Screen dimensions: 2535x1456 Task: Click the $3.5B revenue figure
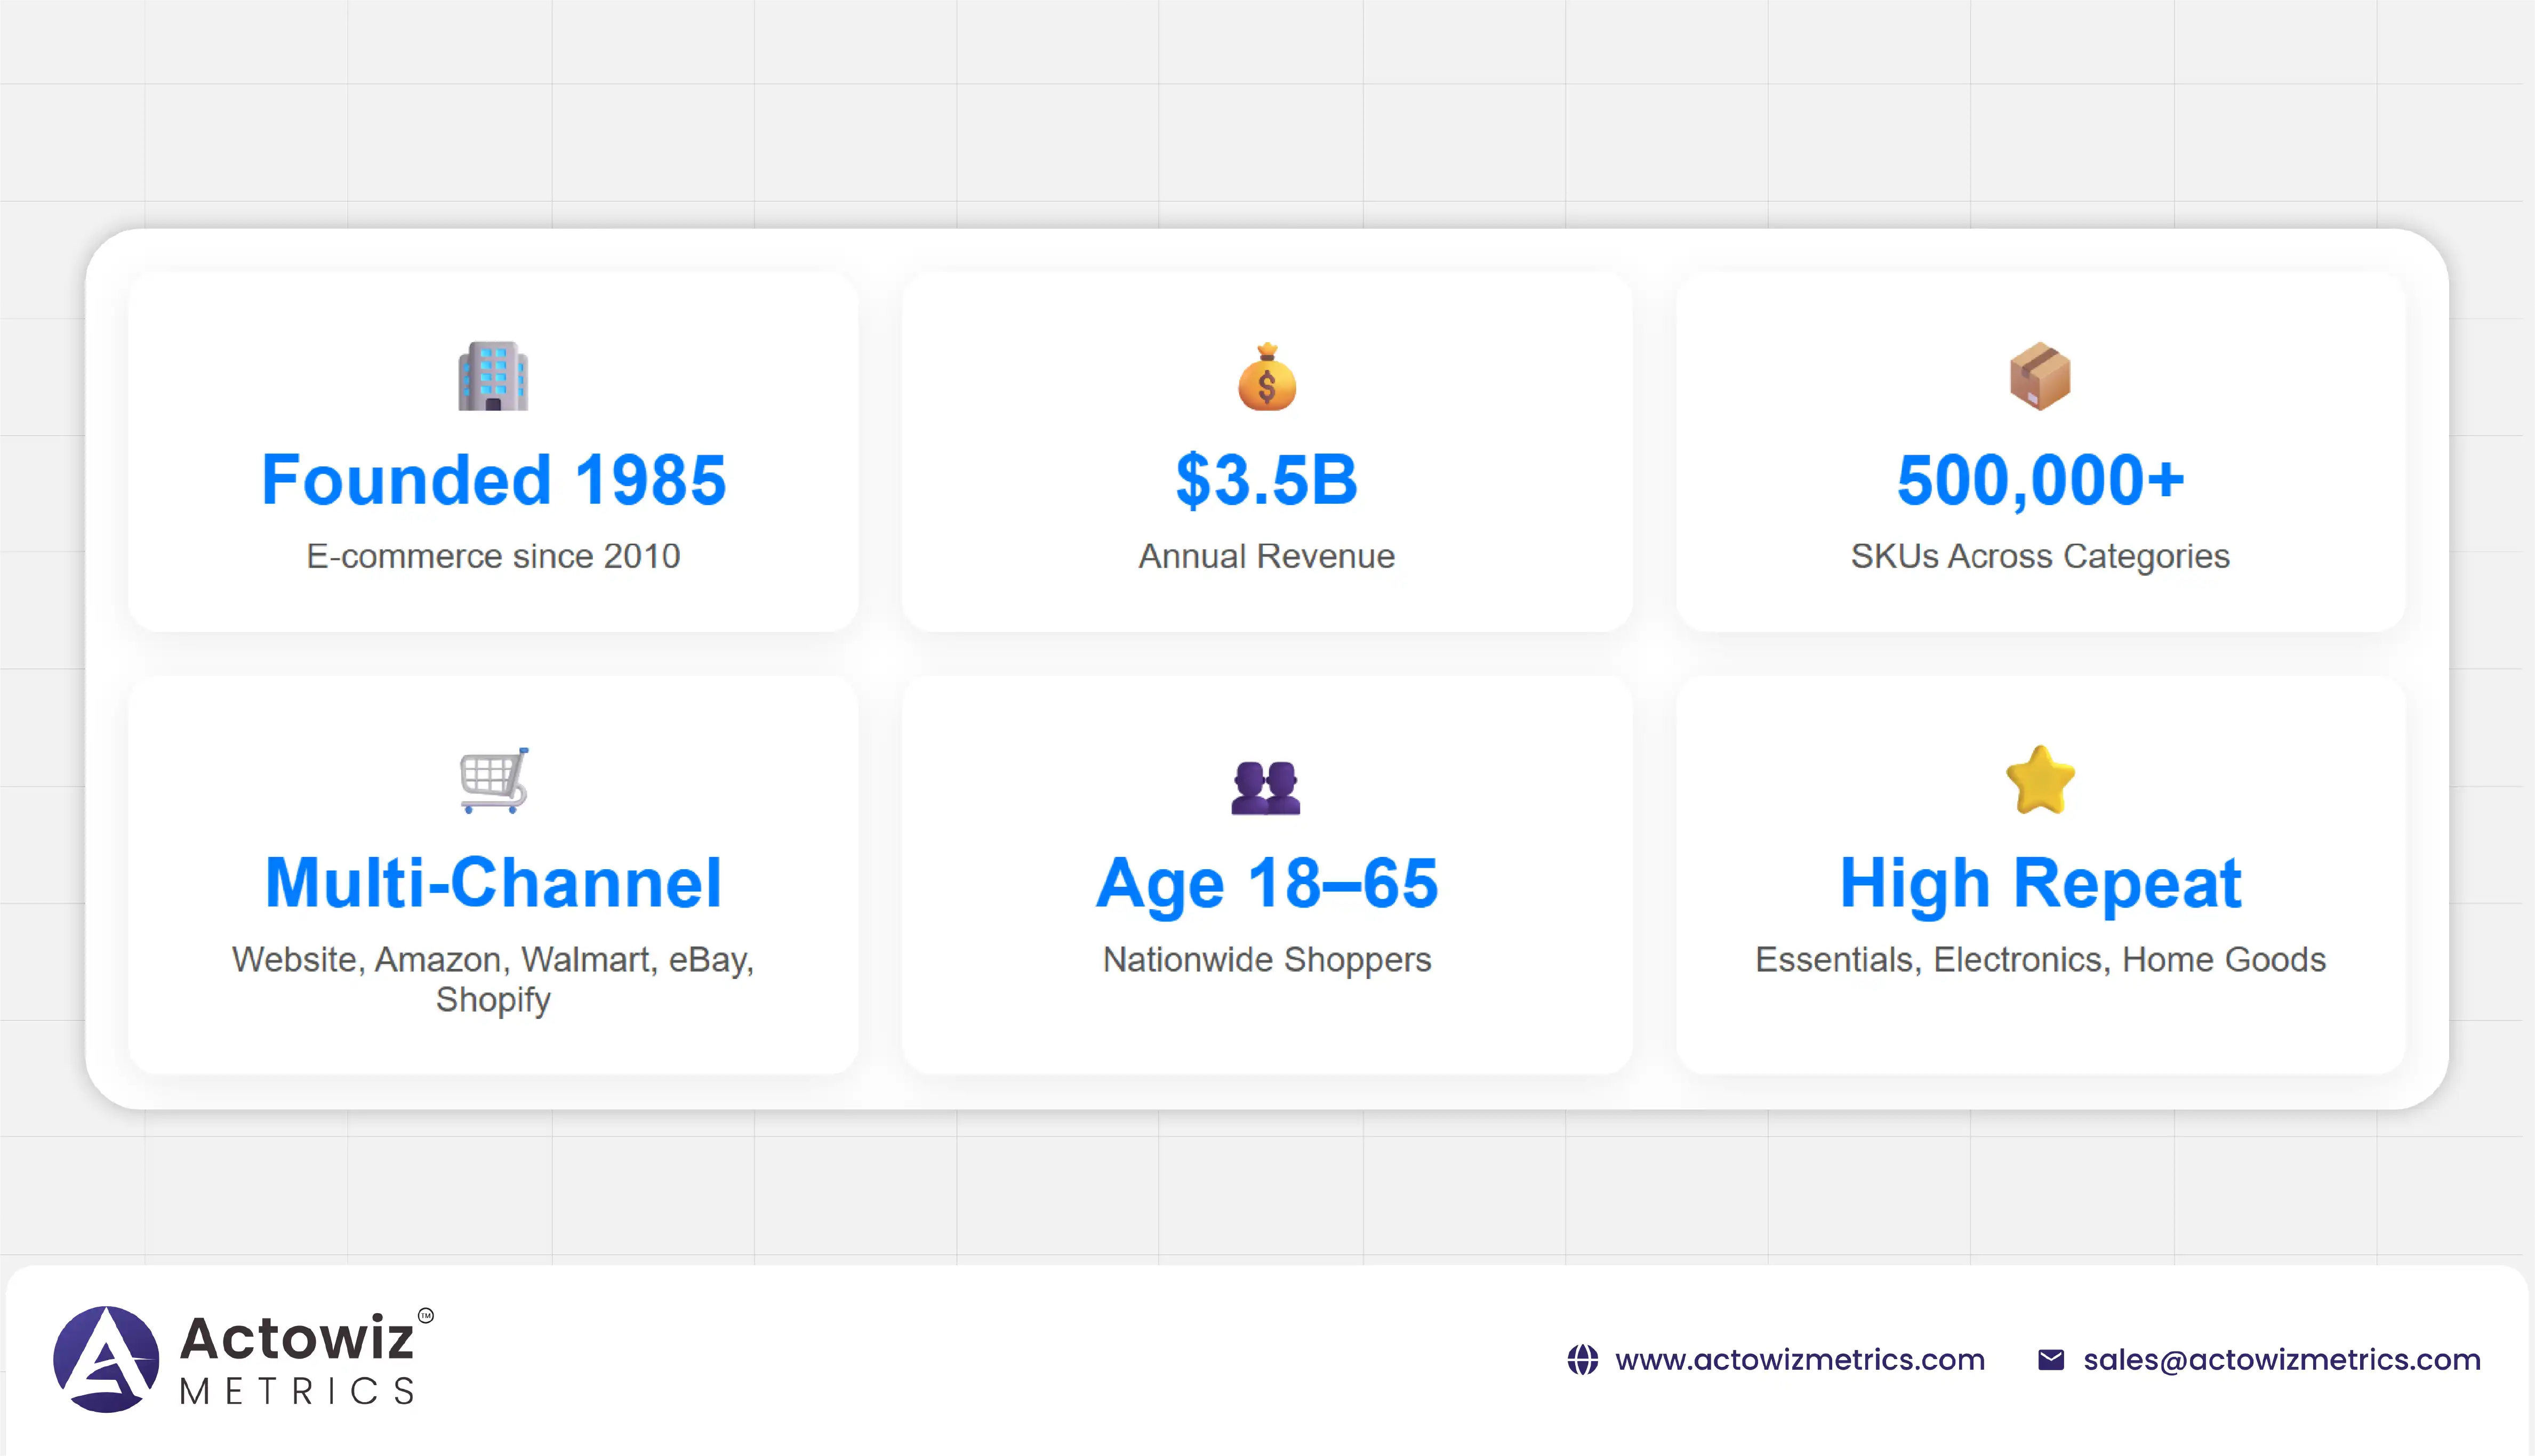point(1266,480)
